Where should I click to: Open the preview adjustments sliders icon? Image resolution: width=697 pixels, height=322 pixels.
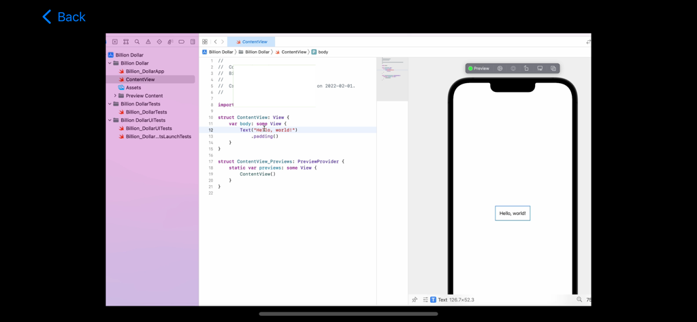click(425, 300)
